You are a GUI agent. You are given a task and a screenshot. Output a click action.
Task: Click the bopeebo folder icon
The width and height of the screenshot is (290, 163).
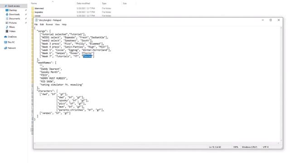[33, 12]
